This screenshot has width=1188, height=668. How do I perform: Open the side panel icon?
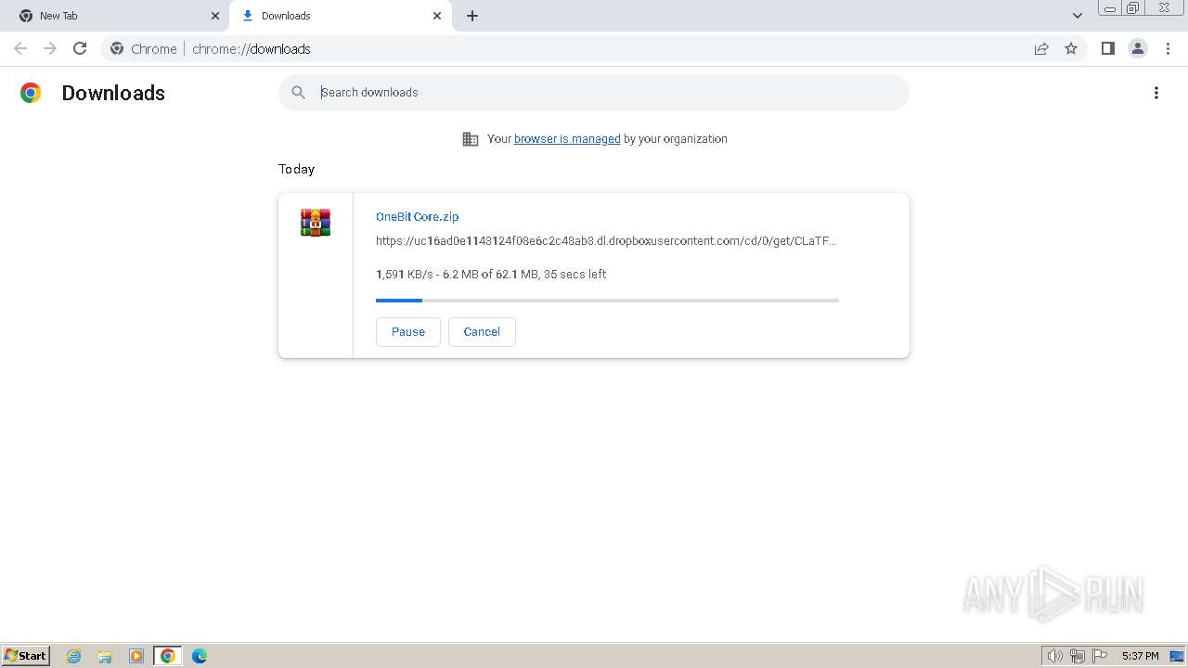click(1107, 48)
